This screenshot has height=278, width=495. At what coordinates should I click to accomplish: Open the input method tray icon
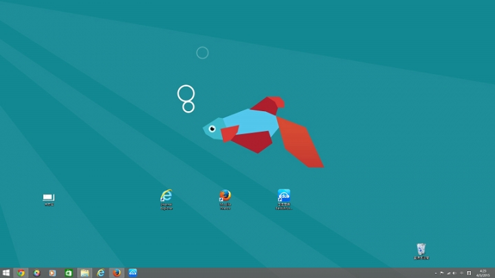click(x=461, y=273)
